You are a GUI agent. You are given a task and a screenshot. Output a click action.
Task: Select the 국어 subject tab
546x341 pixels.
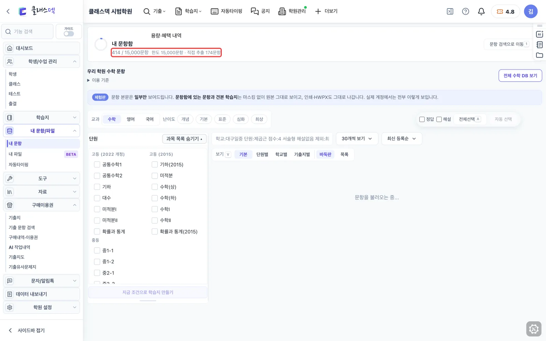tap(149, 119)
